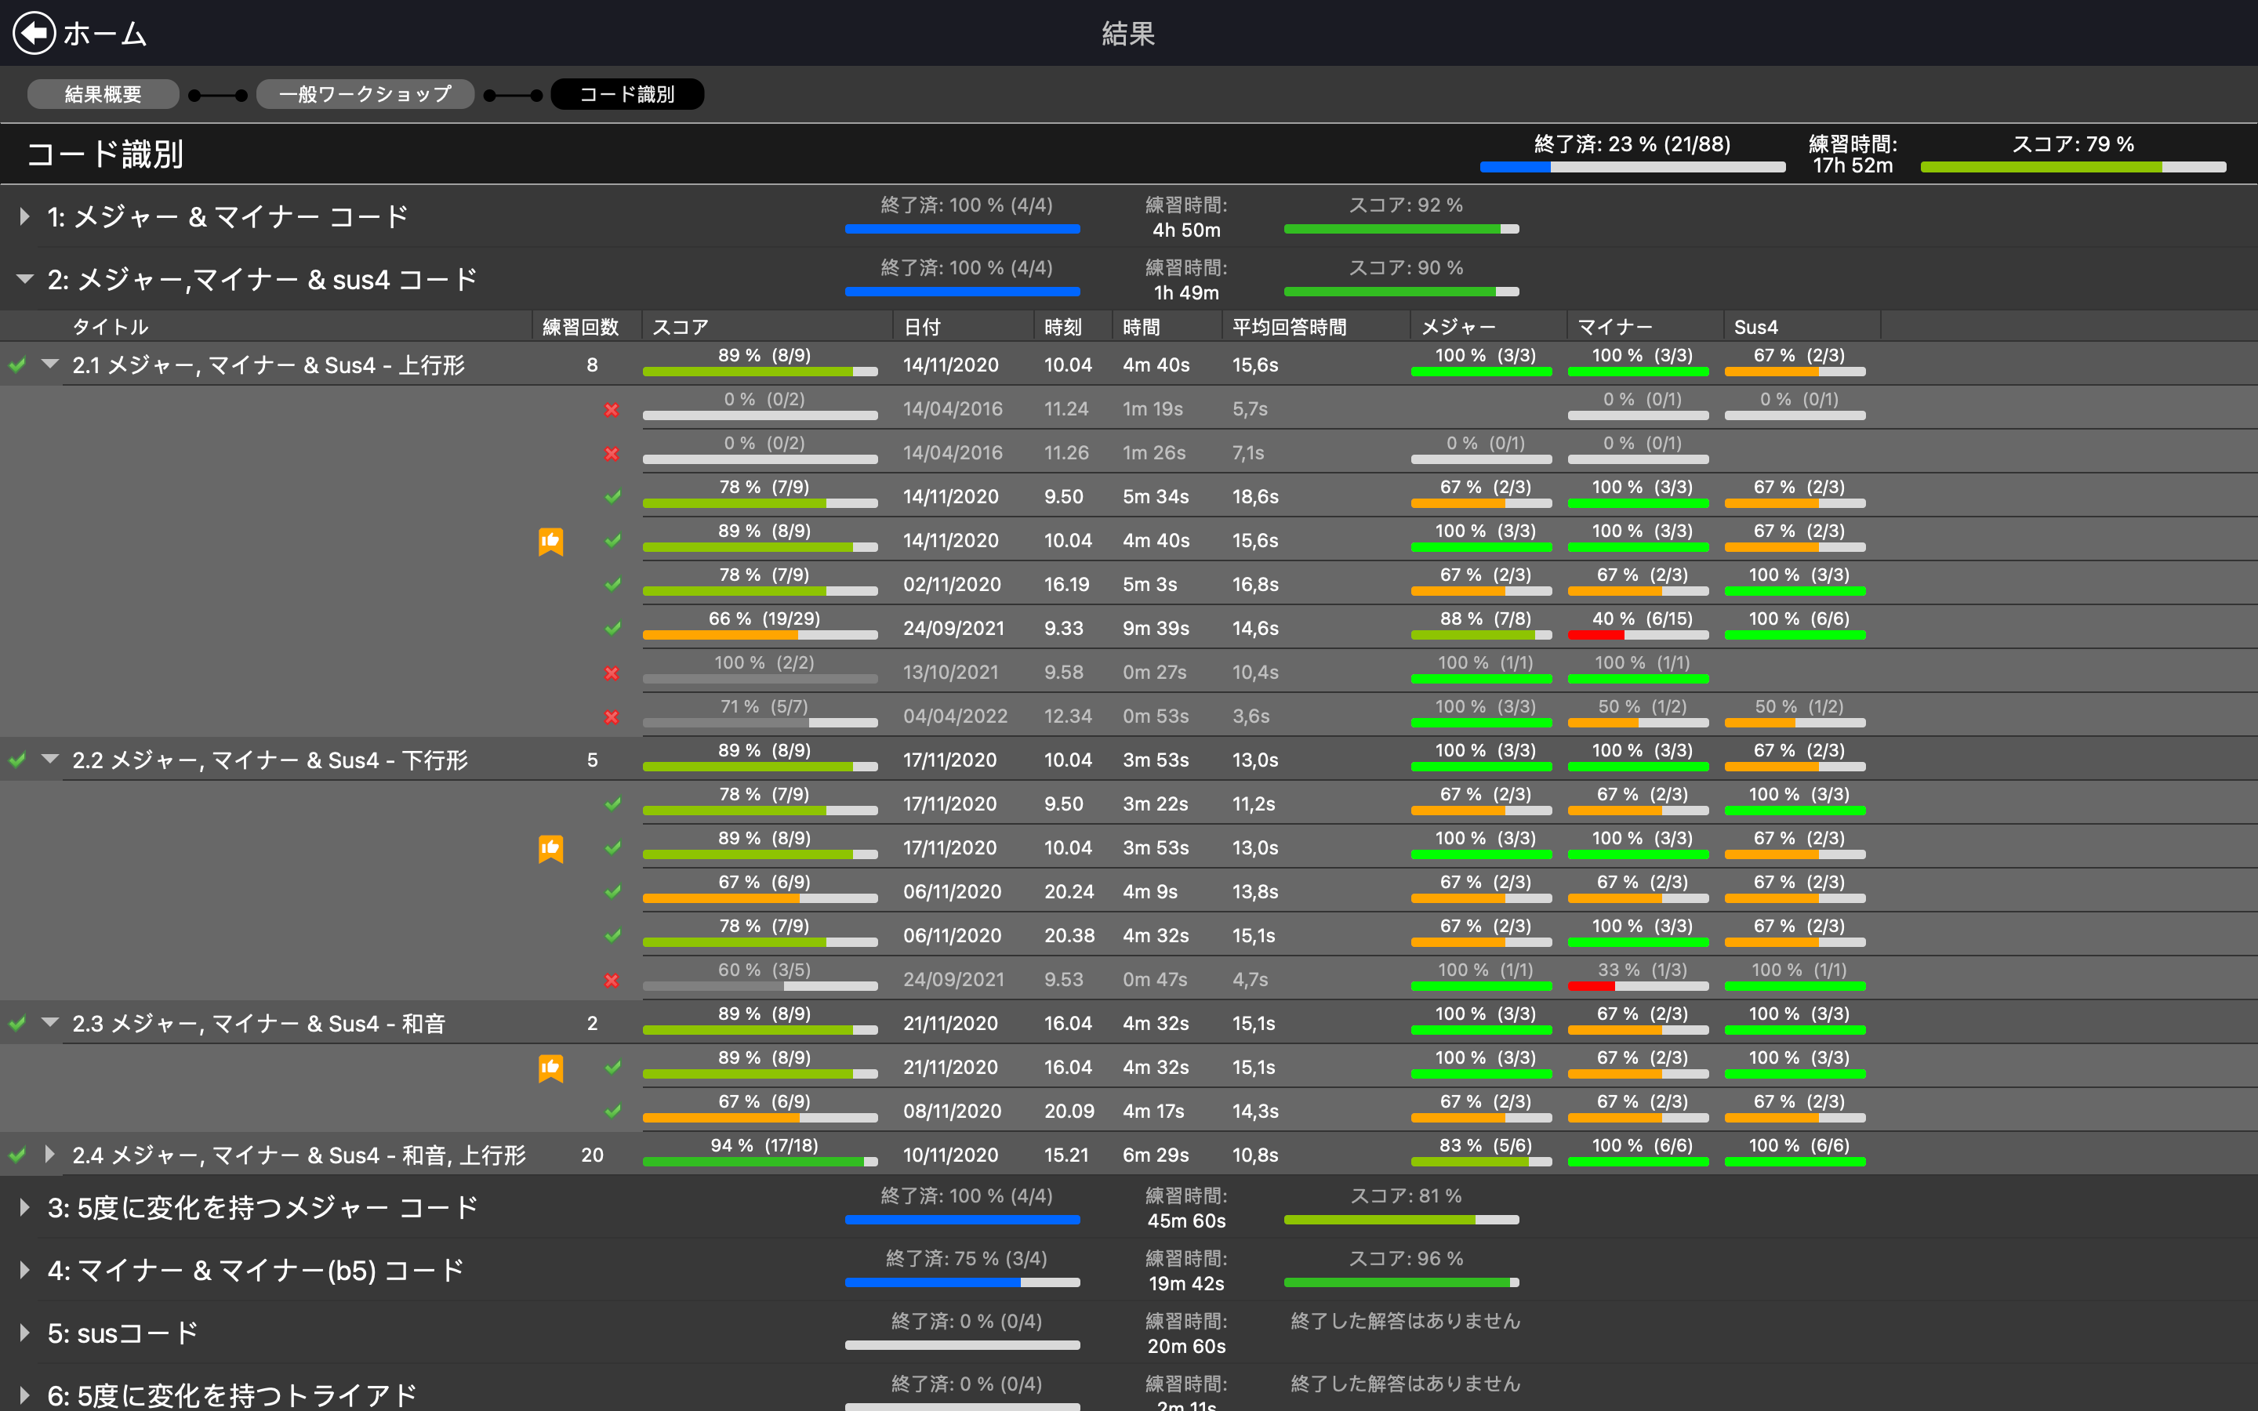Click green checkmark on 02/11/2020 row
This screenshot has width=2258, height=1411.
pyautogui.click(x=613, y=585)
